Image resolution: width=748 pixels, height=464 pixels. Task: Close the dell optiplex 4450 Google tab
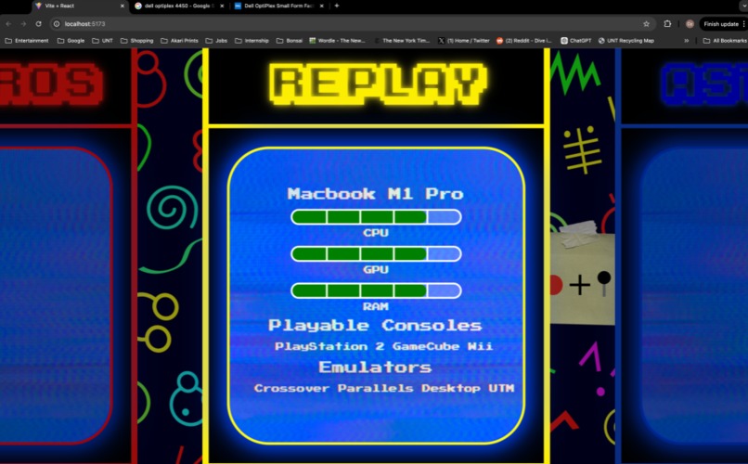[222, 6]
